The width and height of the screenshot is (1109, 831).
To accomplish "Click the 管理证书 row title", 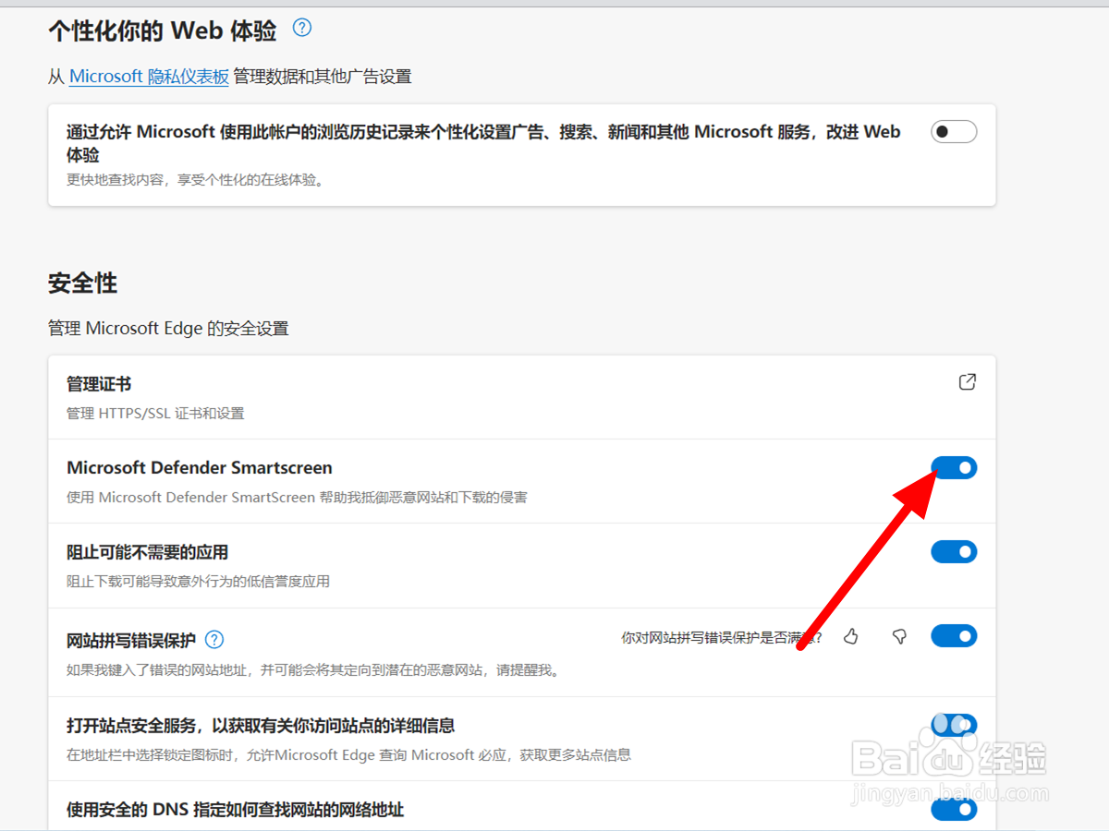I will (x=99, y=383).
